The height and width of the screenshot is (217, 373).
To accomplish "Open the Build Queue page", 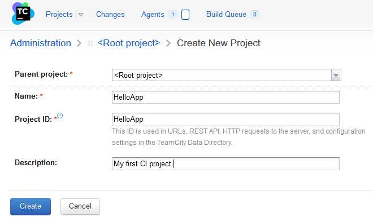I will [226, 14].
